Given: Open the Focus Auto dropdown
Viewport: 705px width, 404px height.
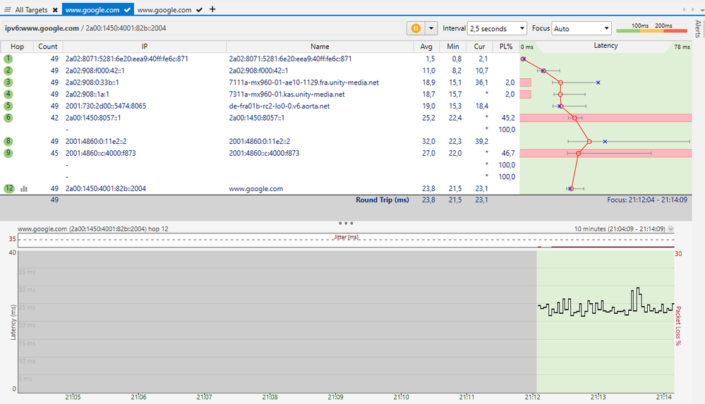Looking at the screenshot, I should pos(582,28).
